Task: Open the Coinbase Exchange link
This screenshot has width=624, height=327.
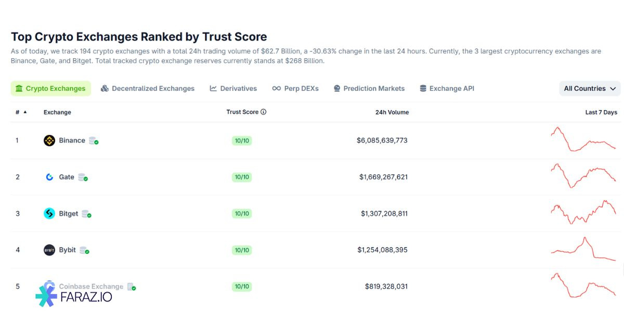Action: pos(91,287)
